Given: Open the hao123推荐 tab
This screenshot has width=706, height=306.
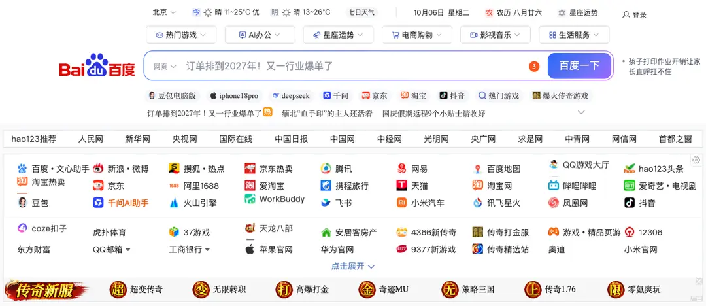Looking at the screenshot, I should (34, 139).
